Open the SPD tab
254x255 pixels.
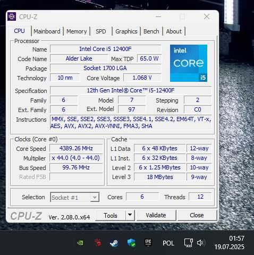(101, 31)
